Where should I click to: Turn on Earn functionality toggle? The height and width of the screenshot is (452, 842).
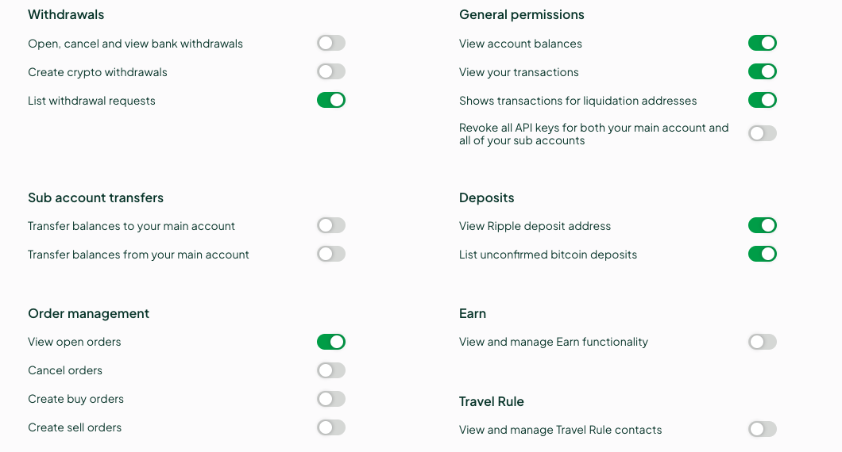(763, 342)
